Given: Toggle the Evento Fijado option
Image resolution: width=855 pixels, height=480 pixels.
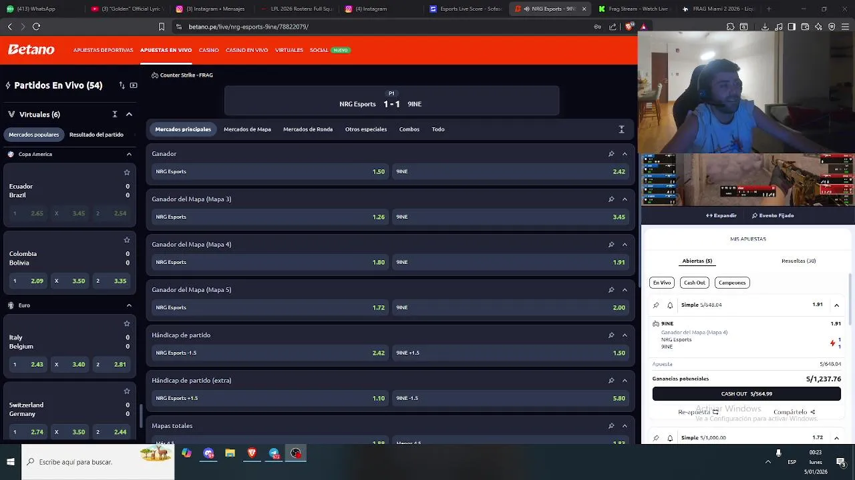Looking at the screenshot, I should point(773,215).
